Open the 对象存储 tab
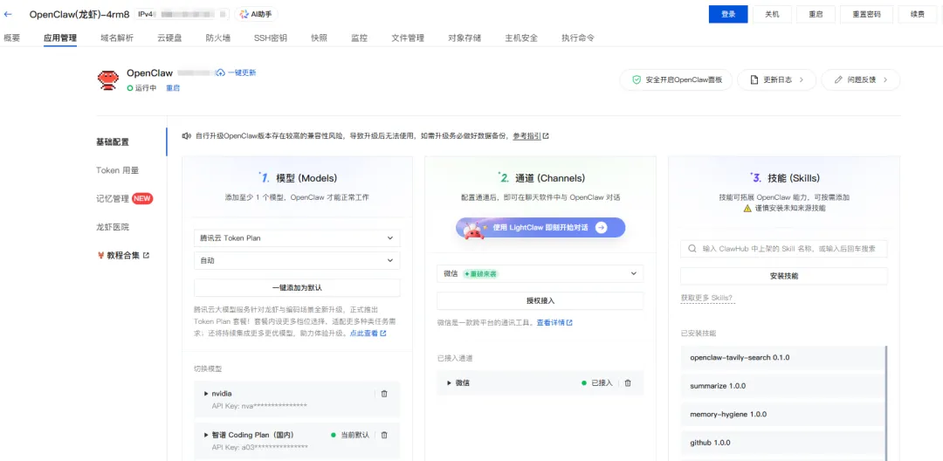This screenshot has height=461, width=943. tap(465, 38)
